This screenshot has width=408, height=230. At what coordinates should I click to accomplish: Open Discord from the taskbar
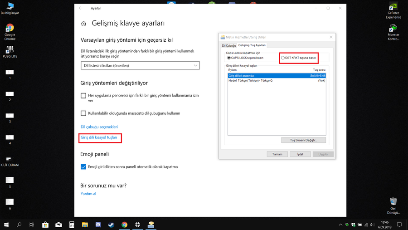coord(98,225)
